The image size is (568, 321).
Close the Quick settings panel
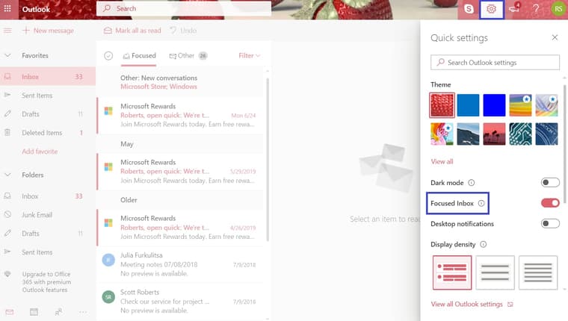[x=555, y=37]
